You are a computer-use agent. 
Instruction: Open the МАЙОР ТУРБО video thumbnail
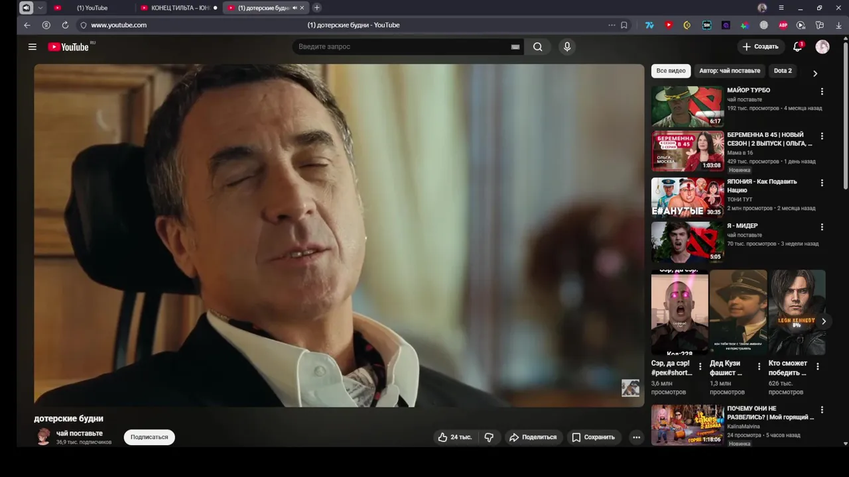(x=687, y=106)
